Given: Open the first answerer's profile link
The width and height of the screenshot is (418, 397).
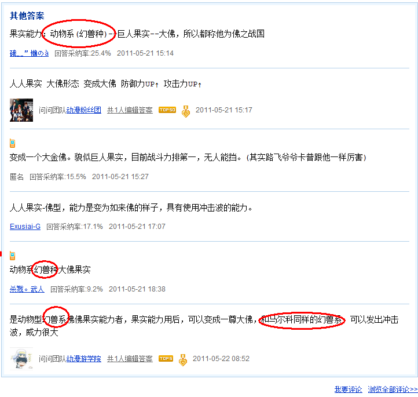Looking at the screenshot, I should [x=29, y=53].
